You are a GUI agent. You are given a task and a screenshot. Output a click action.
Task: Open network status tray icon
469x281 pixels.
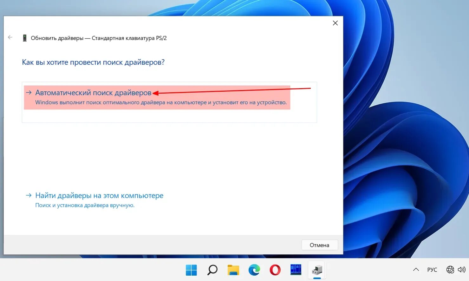(x=450, y=270)
